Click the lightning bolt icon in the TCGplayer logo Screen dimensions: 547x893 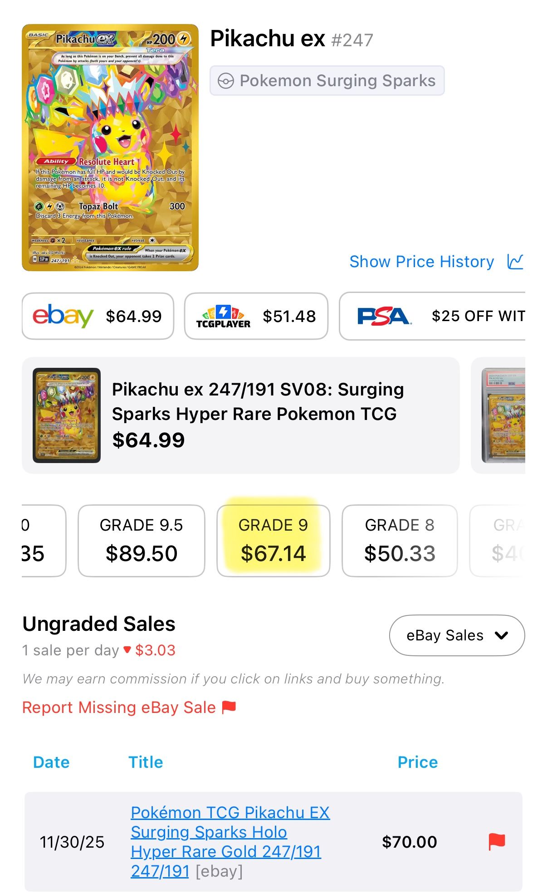coord(223,311)
